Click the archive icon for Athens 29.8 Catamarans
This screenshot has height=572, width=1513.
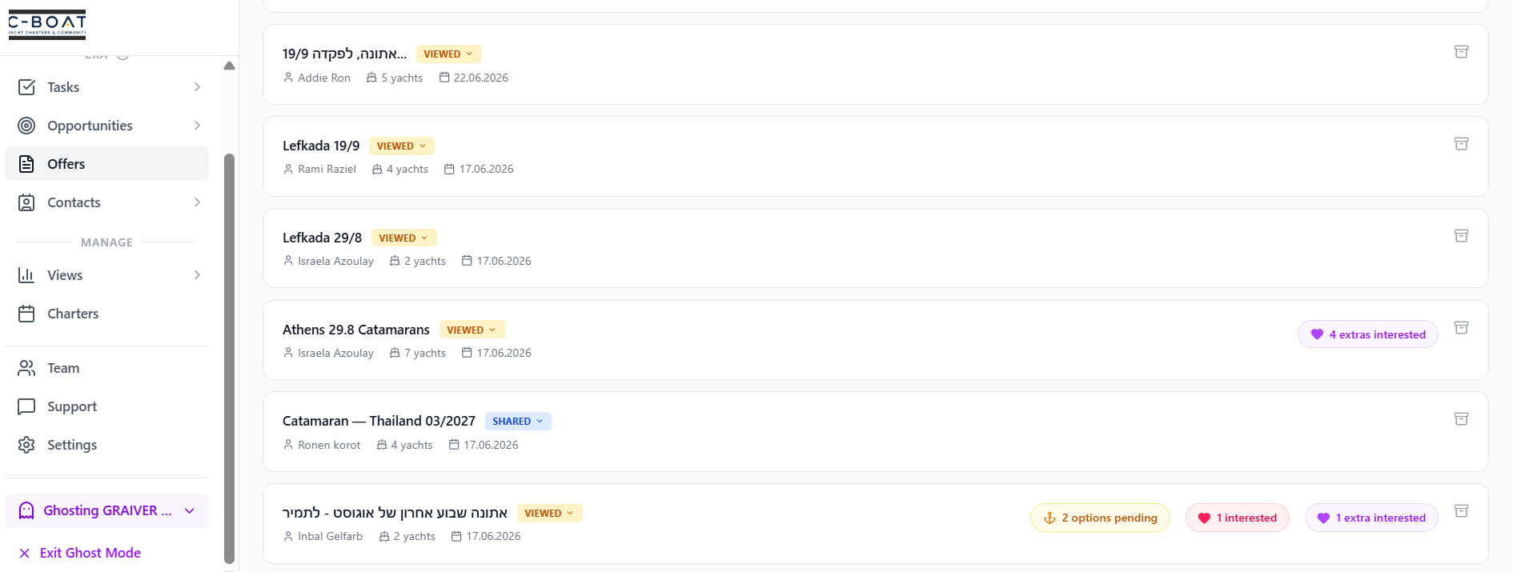1461,328
